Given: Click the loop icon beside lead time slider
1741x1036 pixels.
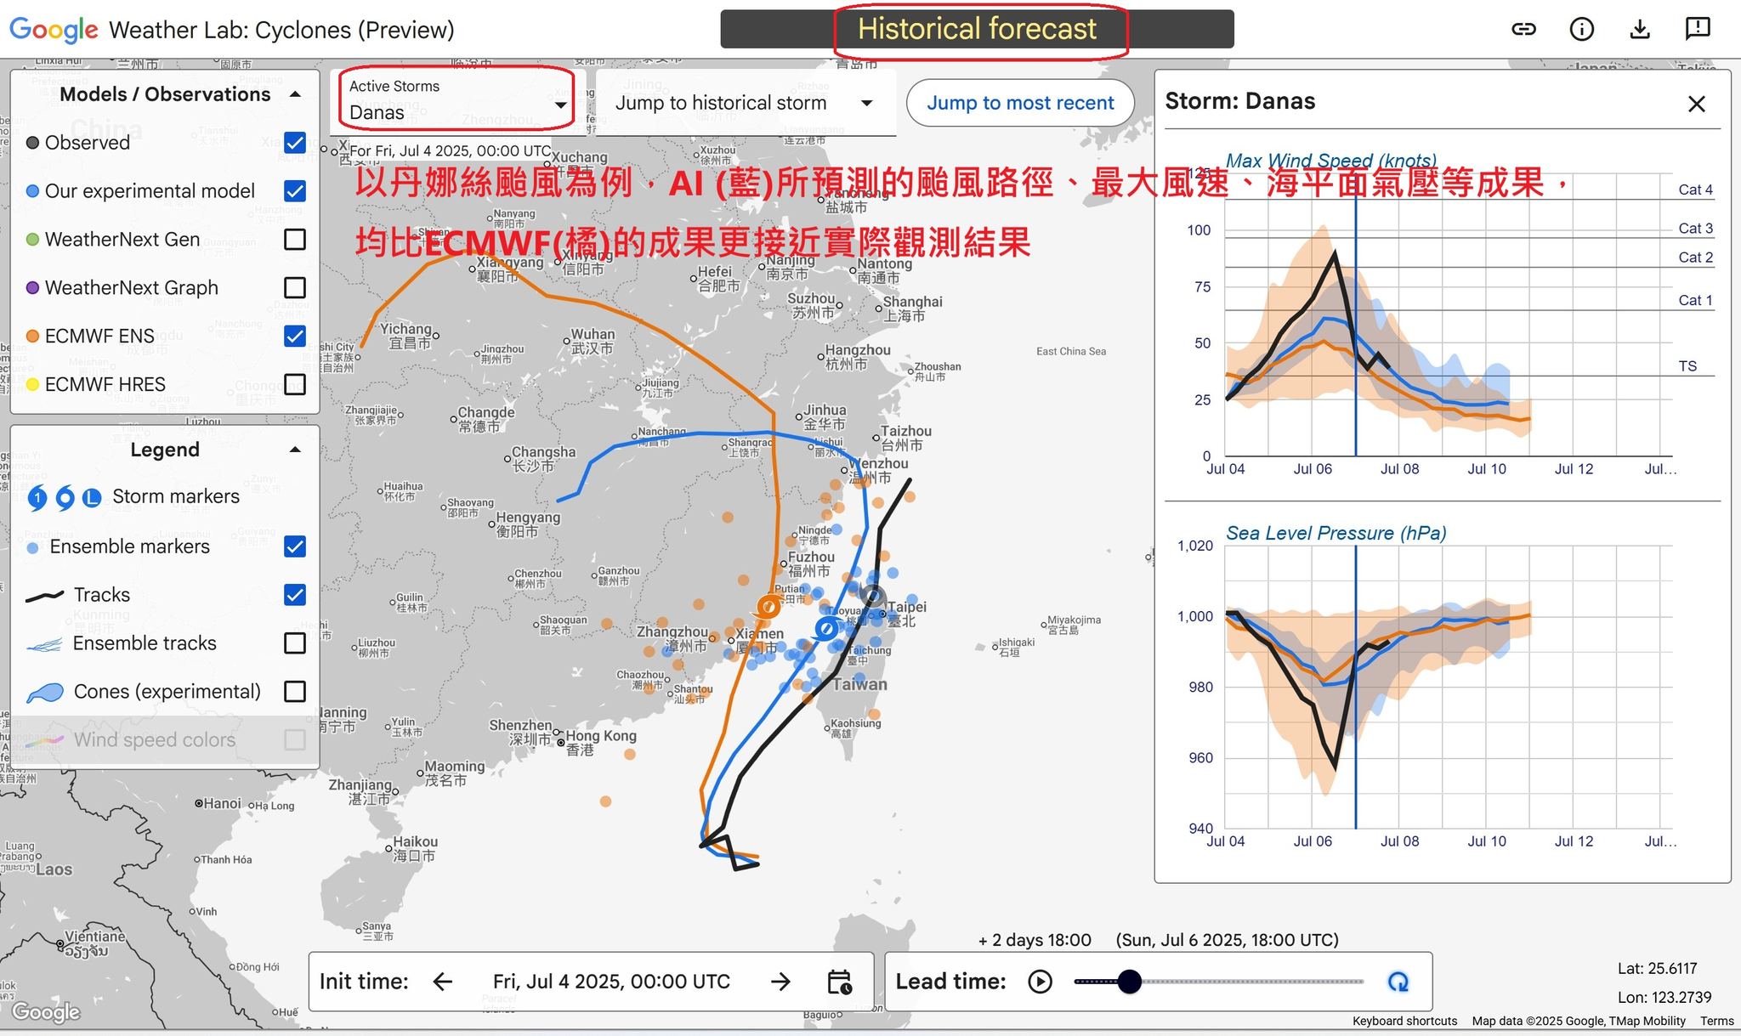Looking at the screenshot, I should [x=1398, y=982].
